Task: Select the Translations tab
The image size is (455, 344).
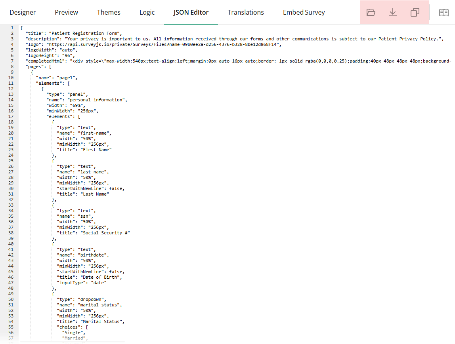Action: 246,12
